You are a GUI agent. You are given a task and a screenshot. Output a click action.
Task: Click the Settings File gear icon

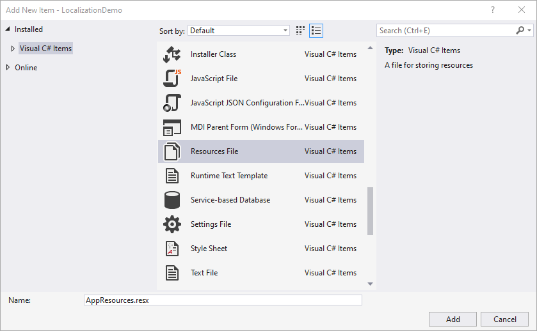pos(172,224)
